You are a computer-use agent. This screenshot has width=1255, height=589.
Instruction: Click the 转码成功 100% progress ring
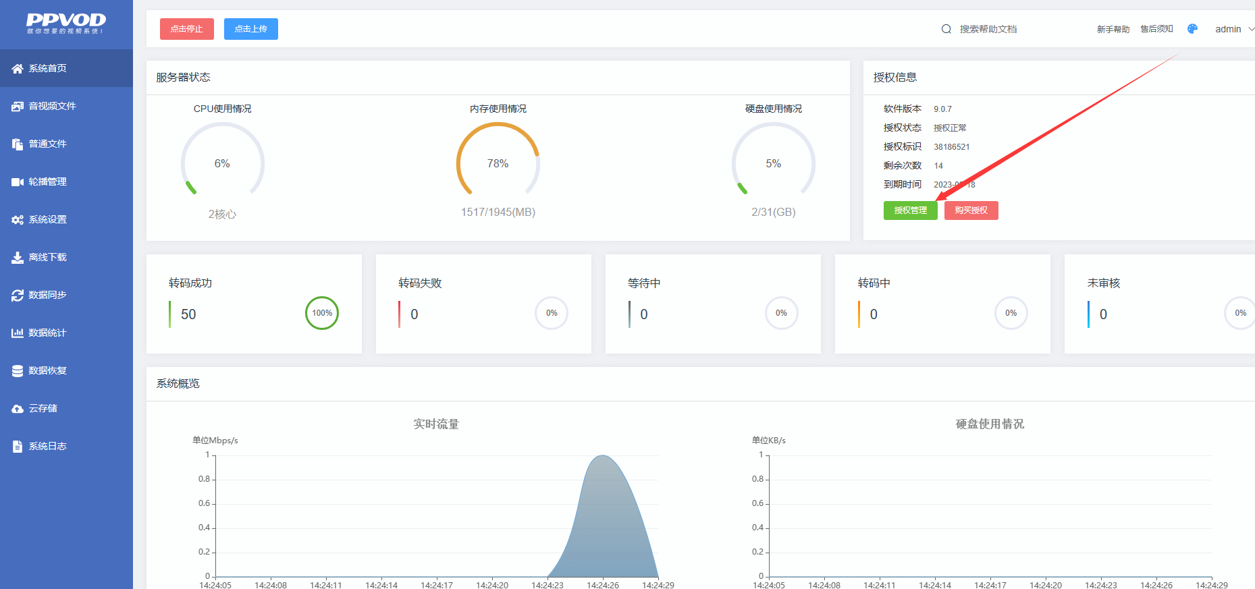[322, 313]
